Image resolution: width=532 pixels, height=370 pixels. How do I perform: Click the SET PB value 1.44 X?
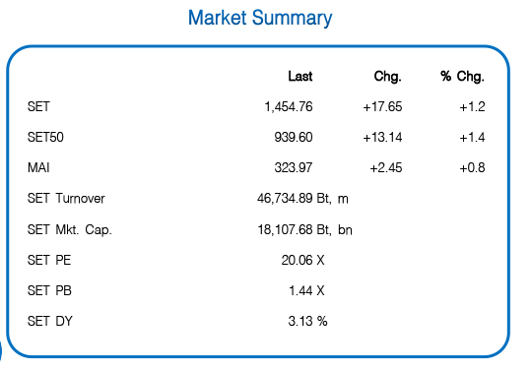coord(306,290)
